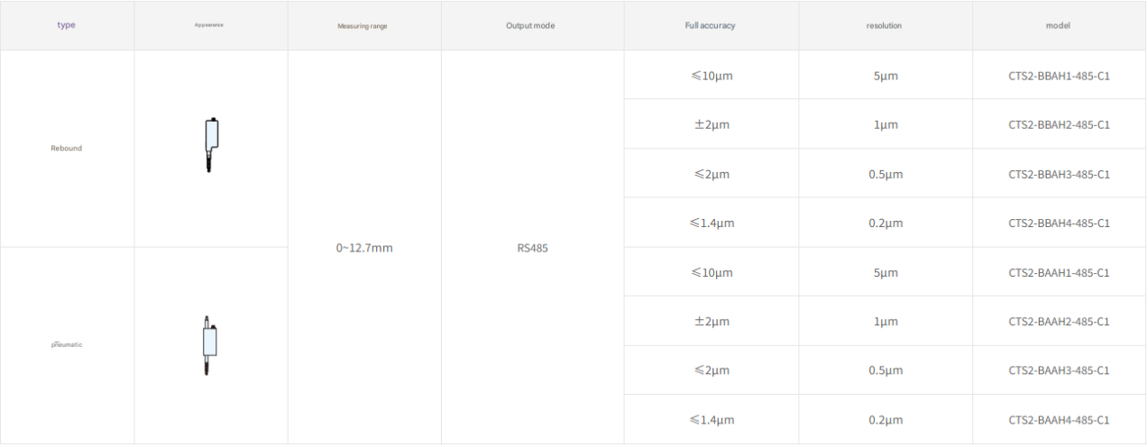Choose the CTS2-BBAH4-485-C1 model
Viewport: 1148px width, 447px height.
coord(1059,223)
